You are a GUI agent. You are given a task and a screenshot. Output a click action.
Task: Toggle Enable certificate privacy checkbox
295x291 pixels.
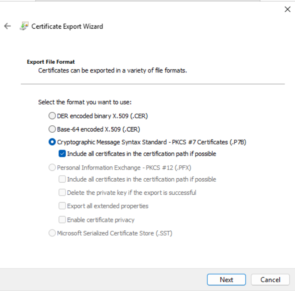pos(62,220)
